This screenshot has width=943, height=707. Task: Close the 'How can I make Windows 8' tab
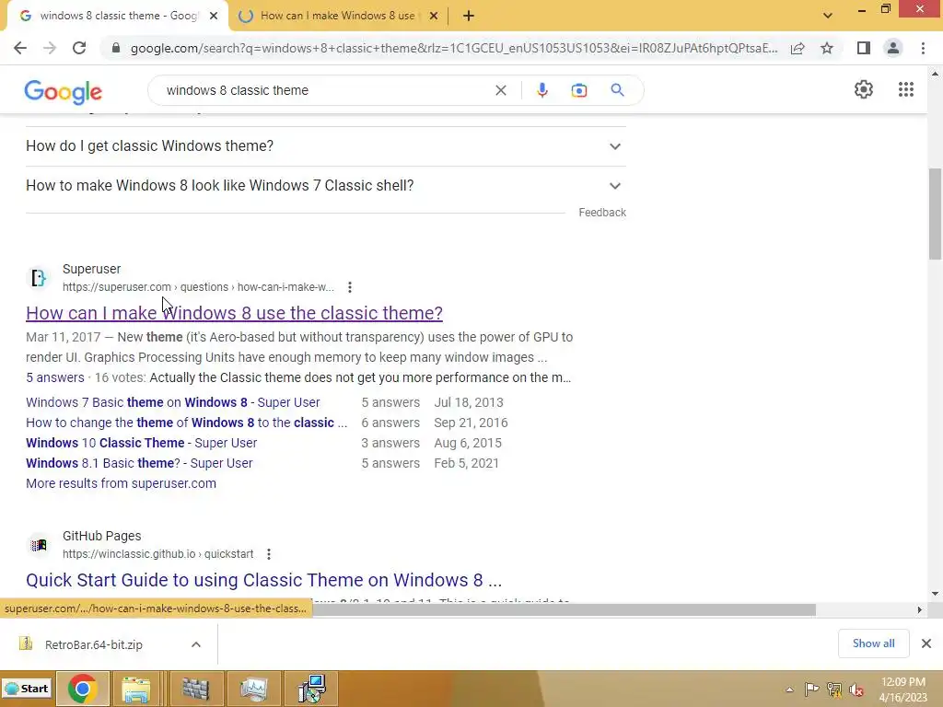point(434,17)
